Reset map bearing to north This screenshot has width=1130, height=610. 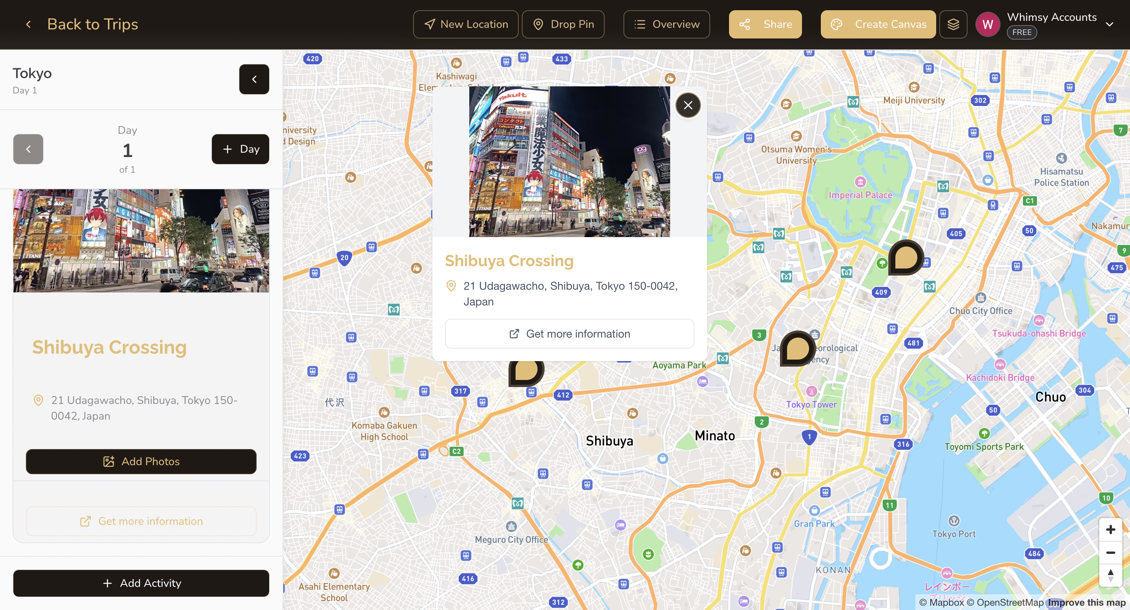click(x=1110, y=575)
